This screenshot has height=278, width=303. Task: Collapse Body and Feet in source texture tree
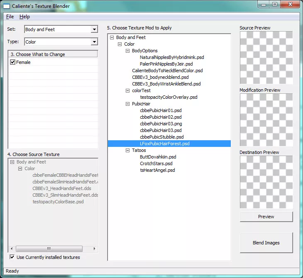12,162
